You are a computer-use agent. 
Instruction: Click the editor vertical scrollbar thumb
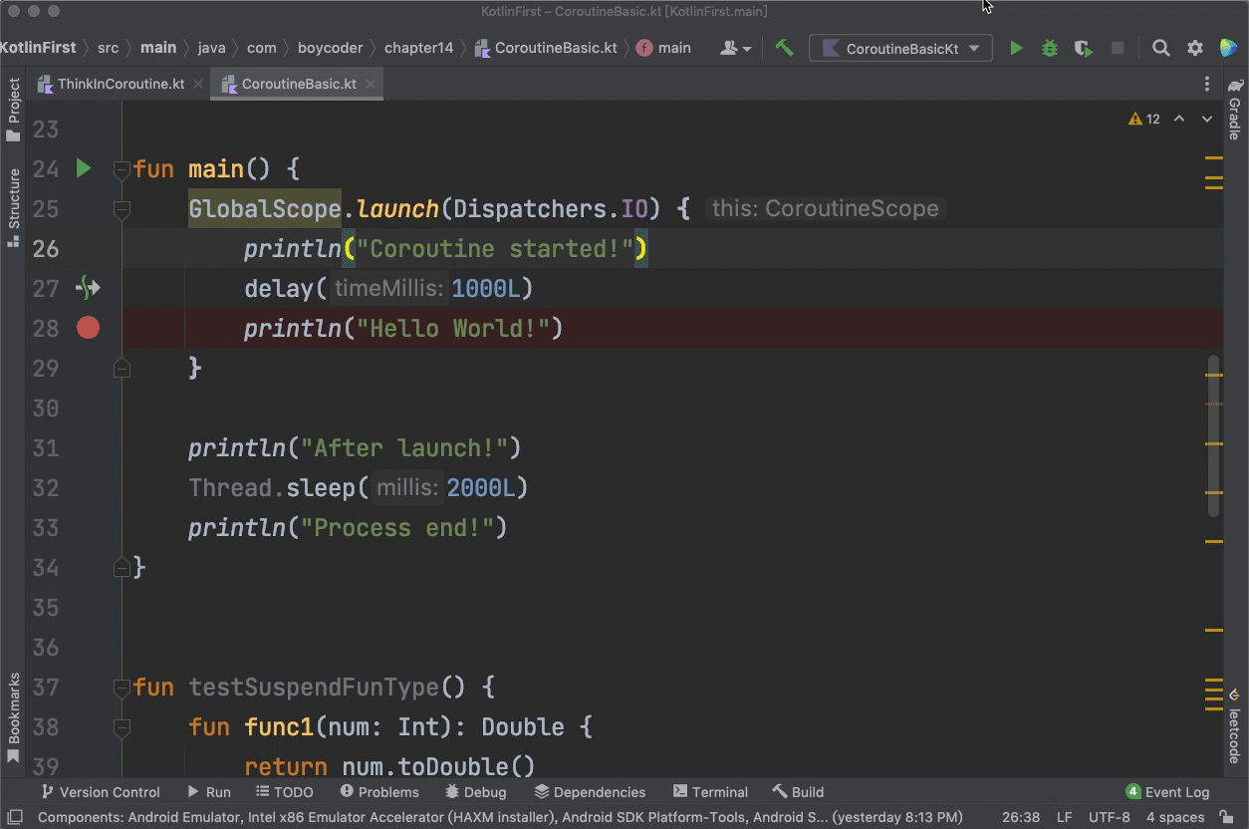(x=1213, y=435)
